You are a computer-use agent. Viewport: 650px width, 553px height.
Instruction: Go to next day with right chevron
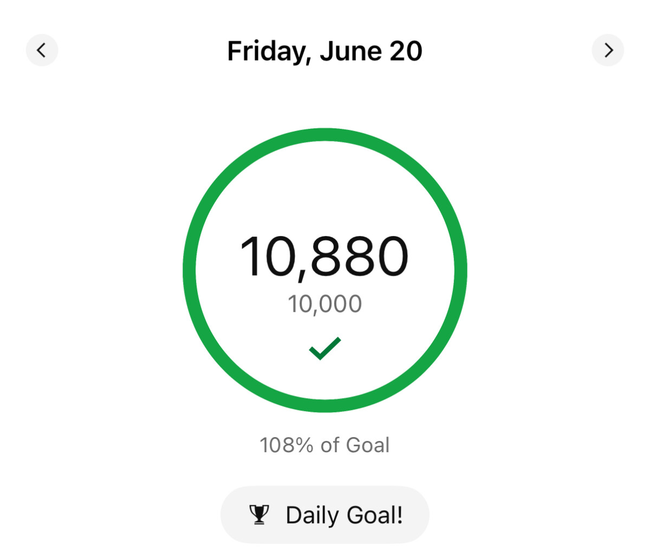point(608,50)
